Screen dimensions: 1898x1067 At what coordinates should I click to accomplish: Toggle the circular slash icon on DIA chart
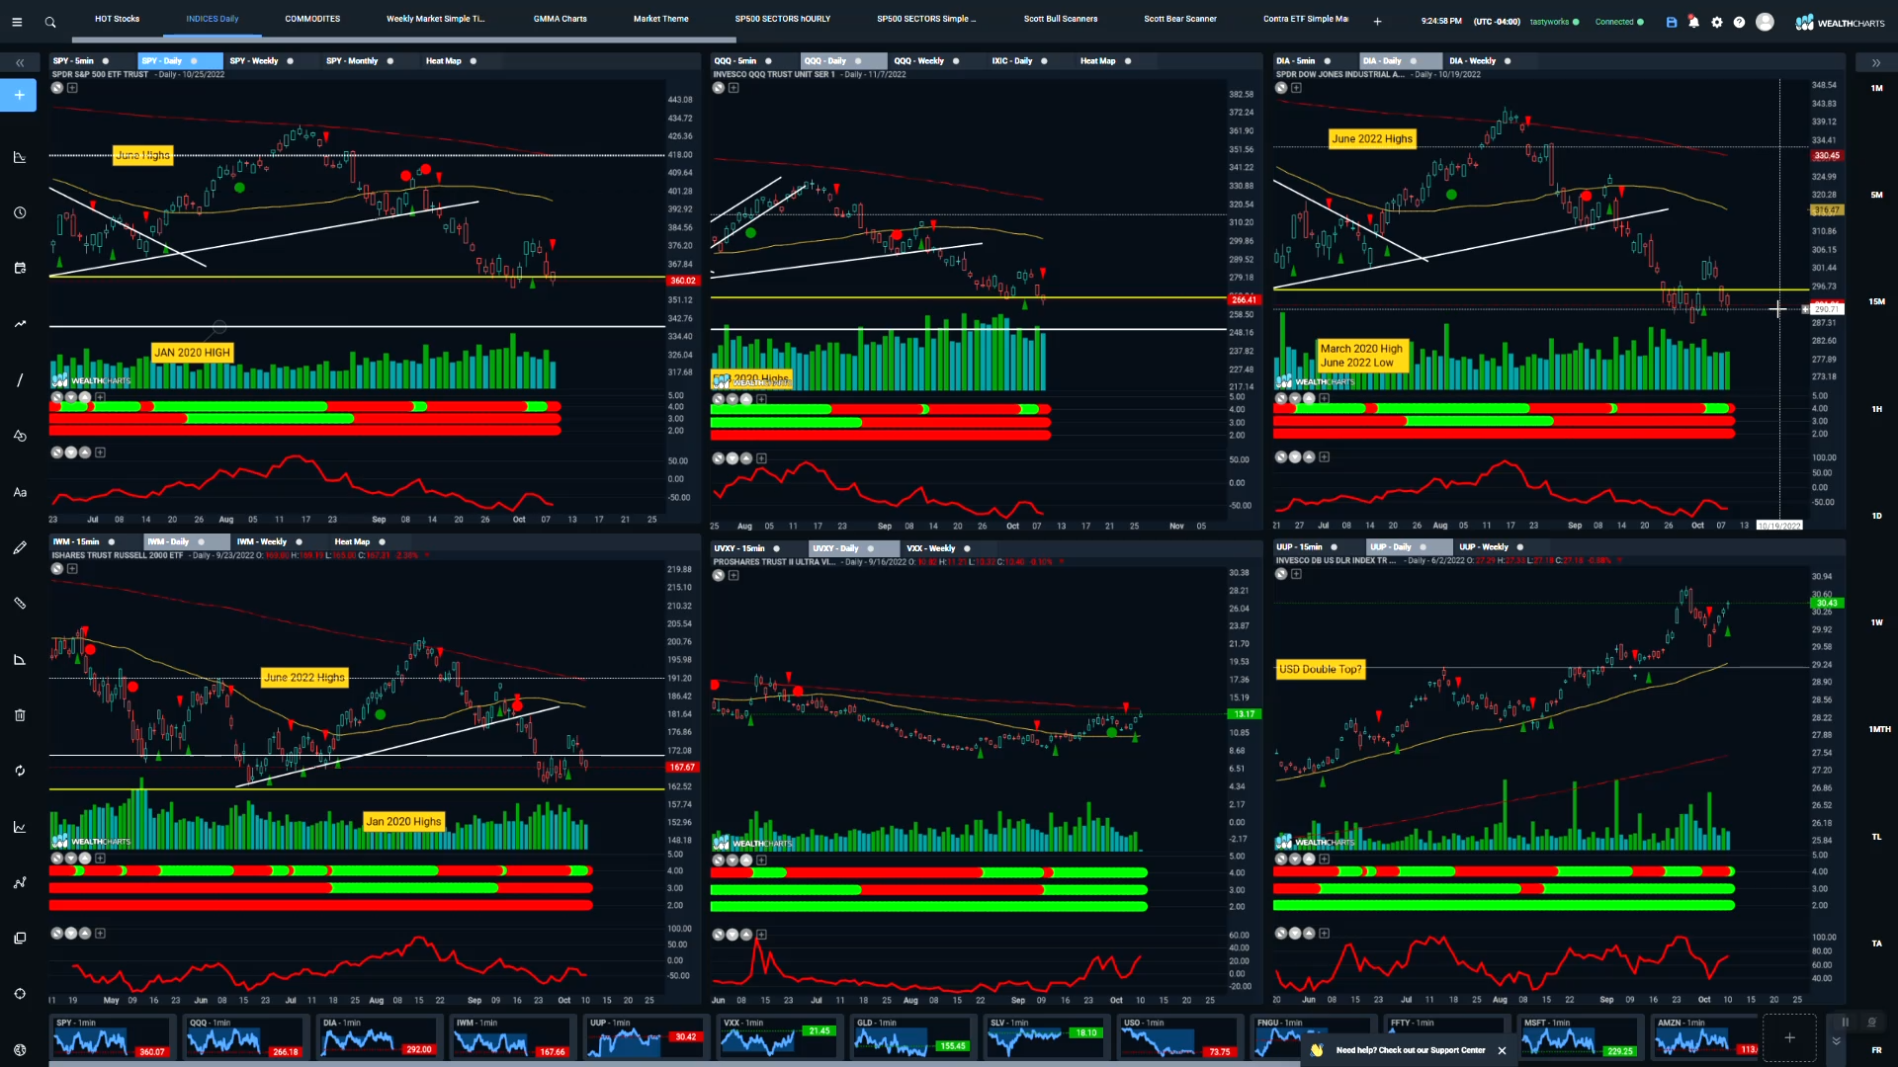pyautogui.click(x=1281, y=88)
